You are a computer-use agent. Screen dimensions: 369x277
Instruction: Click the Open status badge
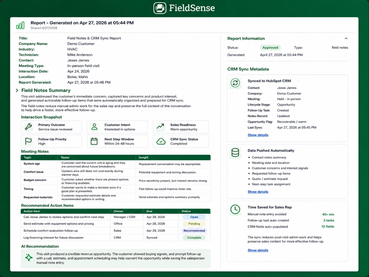(194, 217)
